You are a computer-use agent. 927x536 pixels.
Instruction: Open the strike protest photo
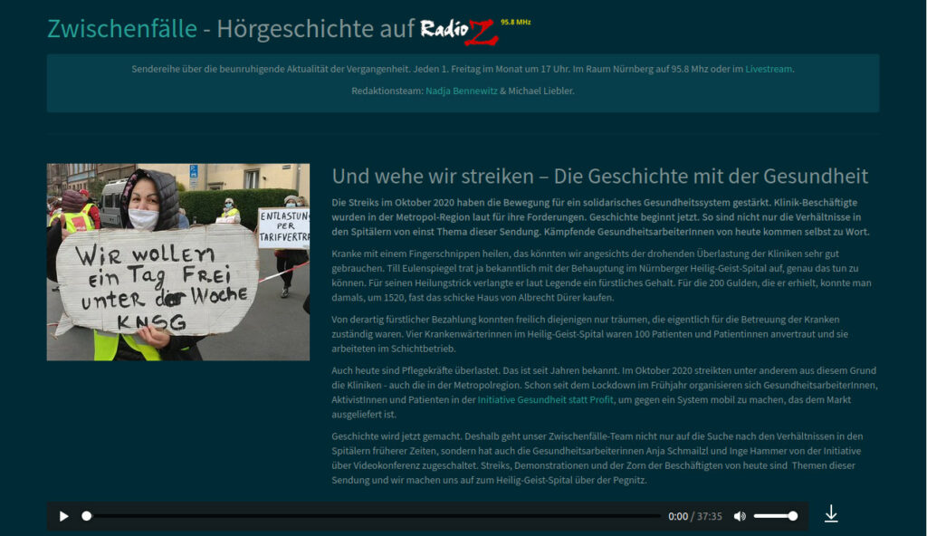click(x=178, y=262)
